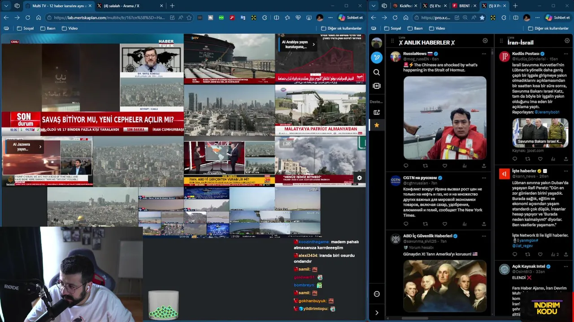
Task: Open the RussiaNews profile name
Action: [x=414, y=54]
